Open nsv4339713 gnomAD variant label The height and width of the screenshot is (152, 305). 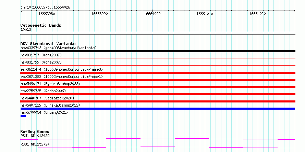click(59, 48)
